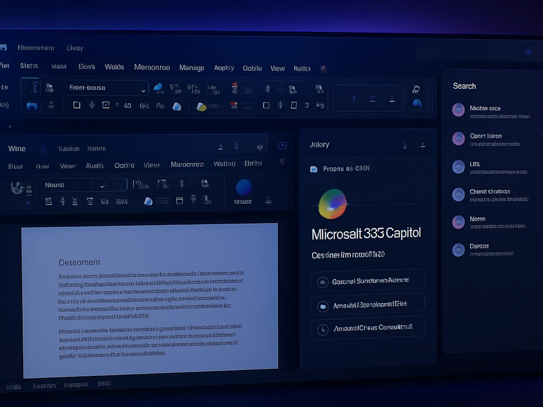The width and height of the screenshot is (543, 407).
Task: Open the Manugp menu
Action: pyautogui.click(x=192, y=67)
